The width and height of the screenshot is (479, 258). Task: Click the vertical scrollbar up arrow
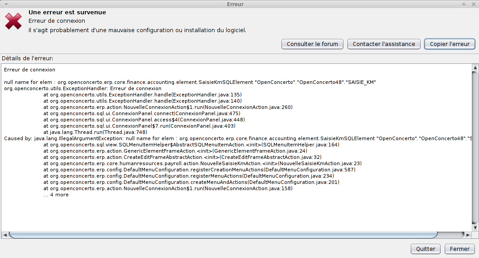point(475,68)
